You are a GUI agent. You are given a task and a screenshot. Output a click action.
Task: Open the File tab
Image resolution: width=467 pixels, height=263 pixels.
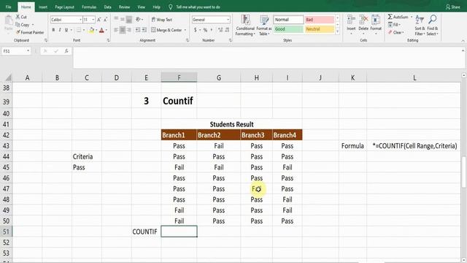click(x=8, y=7)
